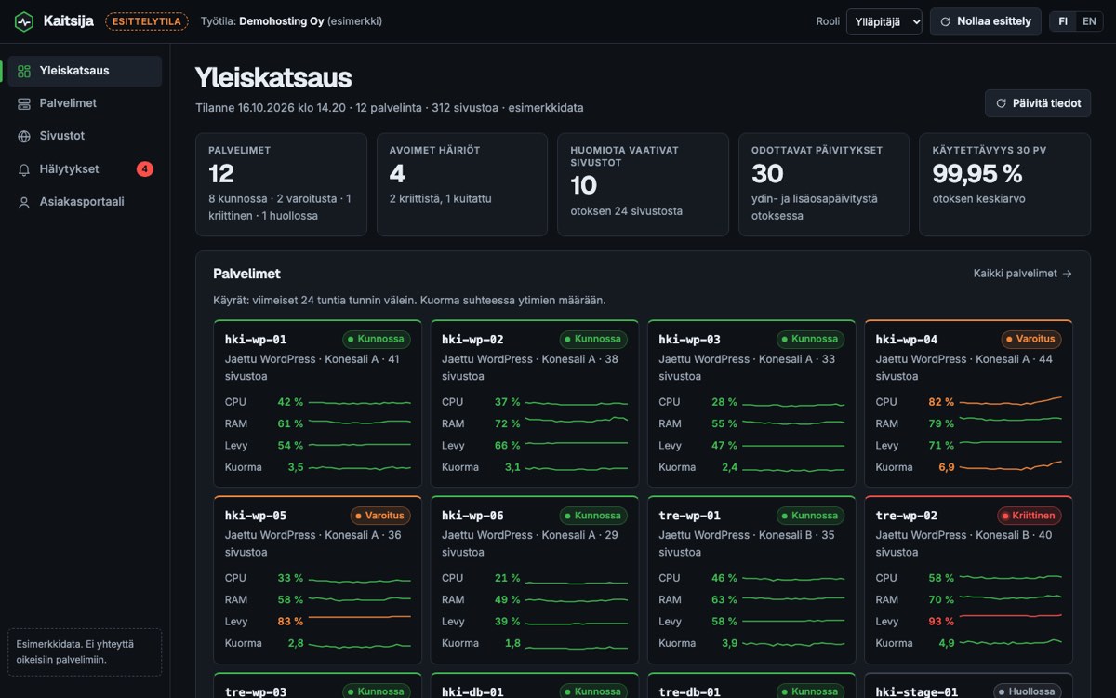Open server card tre-wp-02
Image resolution: width=1116 pixels, height=698 pixels.
[x=969, y=580]
